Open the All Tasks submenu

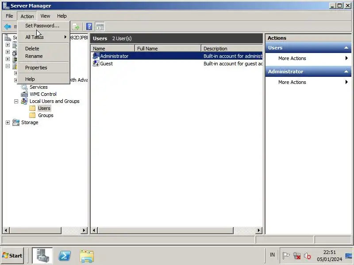point(44,37)
